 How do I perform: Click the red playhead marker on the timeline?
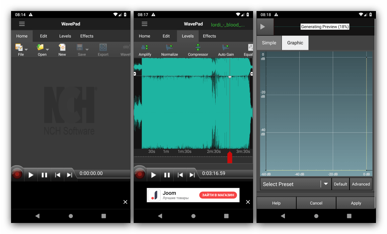[230, 157]
